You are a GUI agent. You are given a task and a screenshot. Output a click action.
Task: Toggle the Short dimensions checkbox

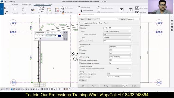pyautogui.click(x=80, y=77)
